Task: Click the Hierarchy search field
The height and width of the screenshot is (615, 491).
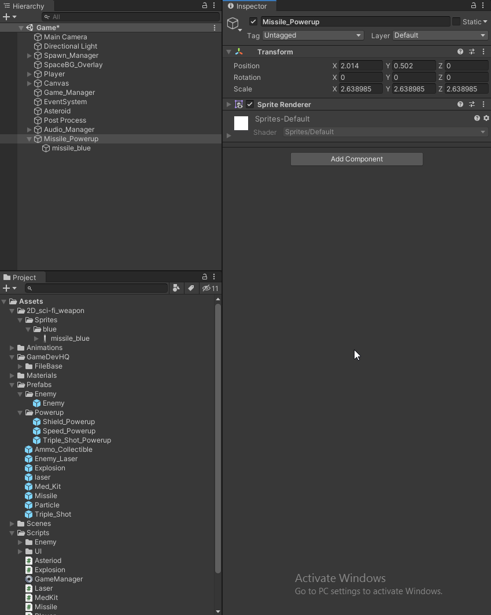Action: 131,17
